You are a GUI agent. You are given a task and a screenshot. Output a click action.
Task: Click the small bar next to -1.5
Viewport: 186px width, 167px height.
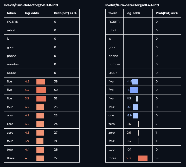[x=137, y=99]
